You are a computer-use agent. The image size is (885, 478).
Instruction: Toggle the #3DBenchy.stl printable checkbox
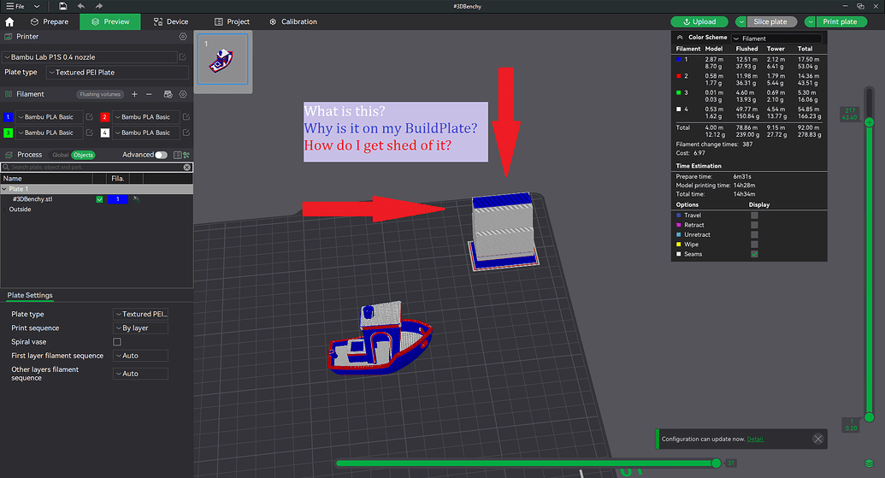point(99,199)
